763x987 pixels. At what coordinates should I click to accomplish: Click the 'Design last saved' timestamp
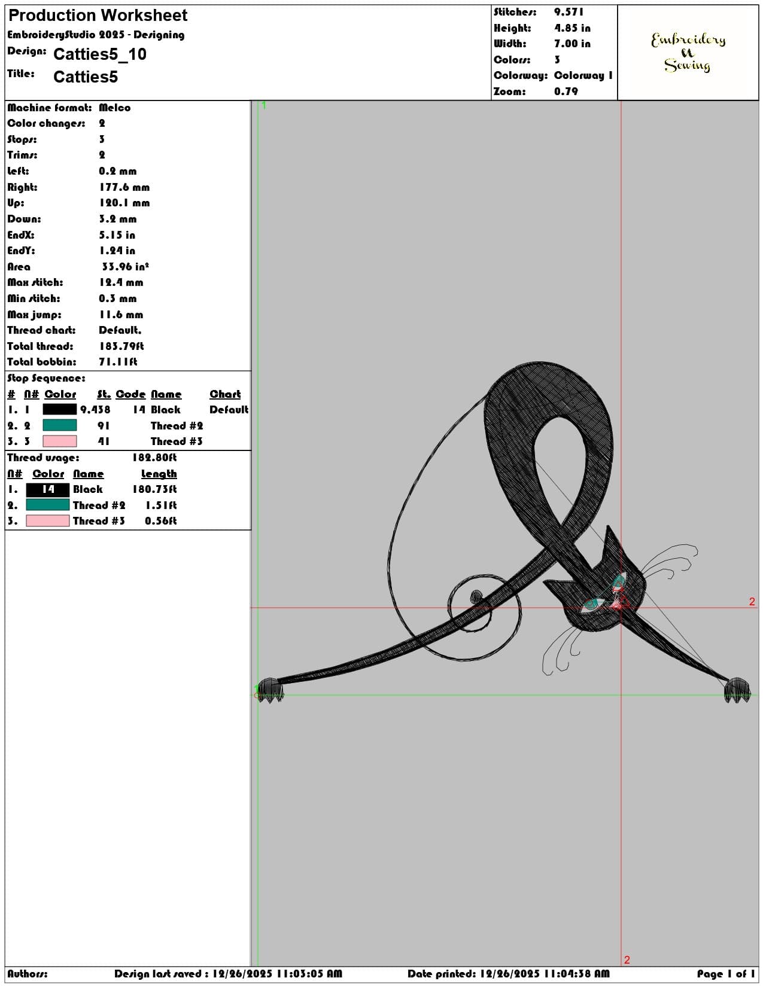229,974
